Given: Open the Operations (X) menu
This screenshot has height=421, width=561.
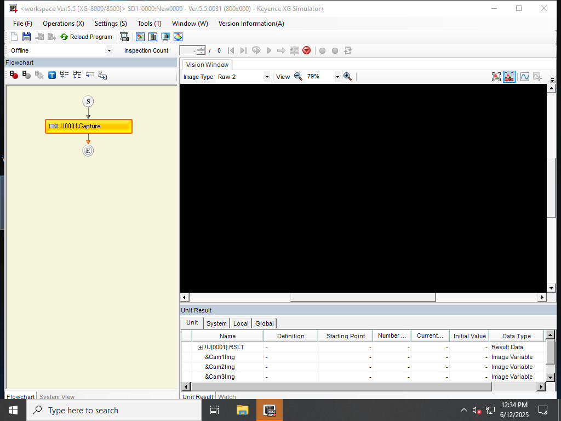Looking at the screenshot, I should point(64,24).
